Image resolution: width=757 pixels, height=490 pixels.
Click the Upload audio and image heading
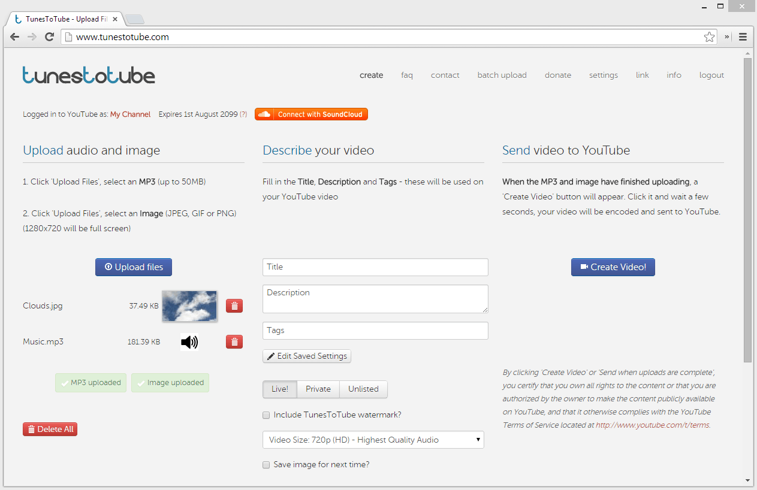click(x=92, y=150)
